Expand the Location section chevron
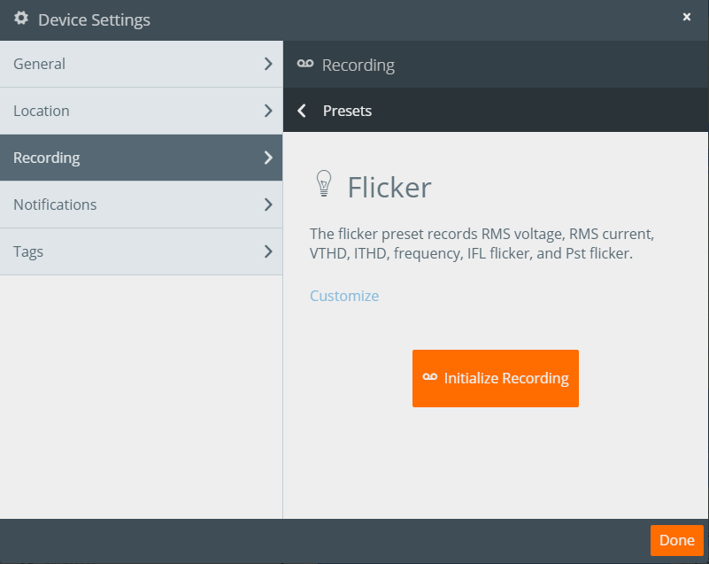Image resolution: width=709 pixels, height=564 pixels. (x=267, y=110)
